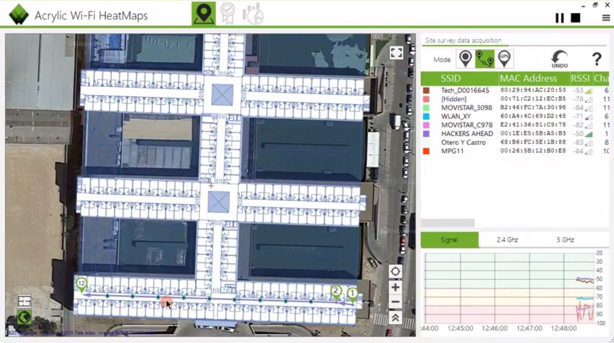Select the HACKERS AHEAD network
614x343 pixels.
point(515,134)
